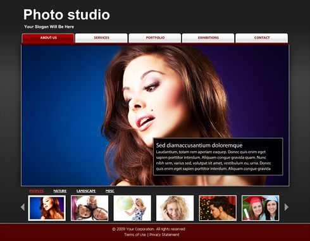The height and width of the screenshot is (241, 310).
Task: Open the About Us tab
Action: point(48,38)
